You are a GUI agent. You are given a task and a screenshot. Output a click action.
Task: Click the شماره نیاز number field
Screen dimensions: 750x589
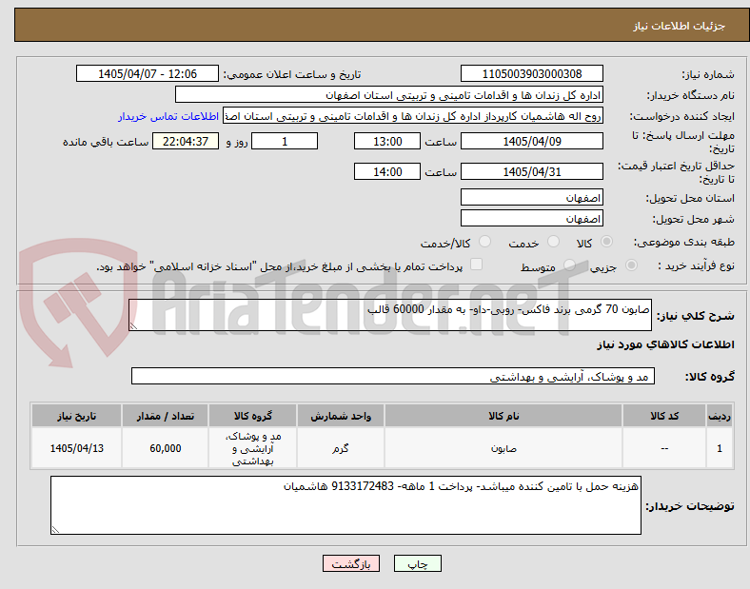[x=532, y=73]
